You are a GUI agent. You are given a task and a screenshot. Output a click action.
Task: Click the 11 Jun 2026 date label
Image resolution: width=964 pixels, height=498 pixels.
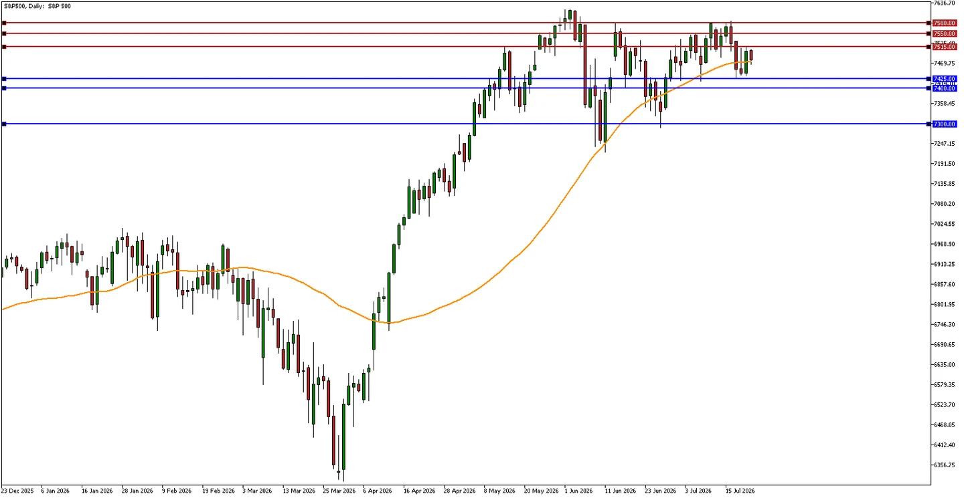pos(619,490)
